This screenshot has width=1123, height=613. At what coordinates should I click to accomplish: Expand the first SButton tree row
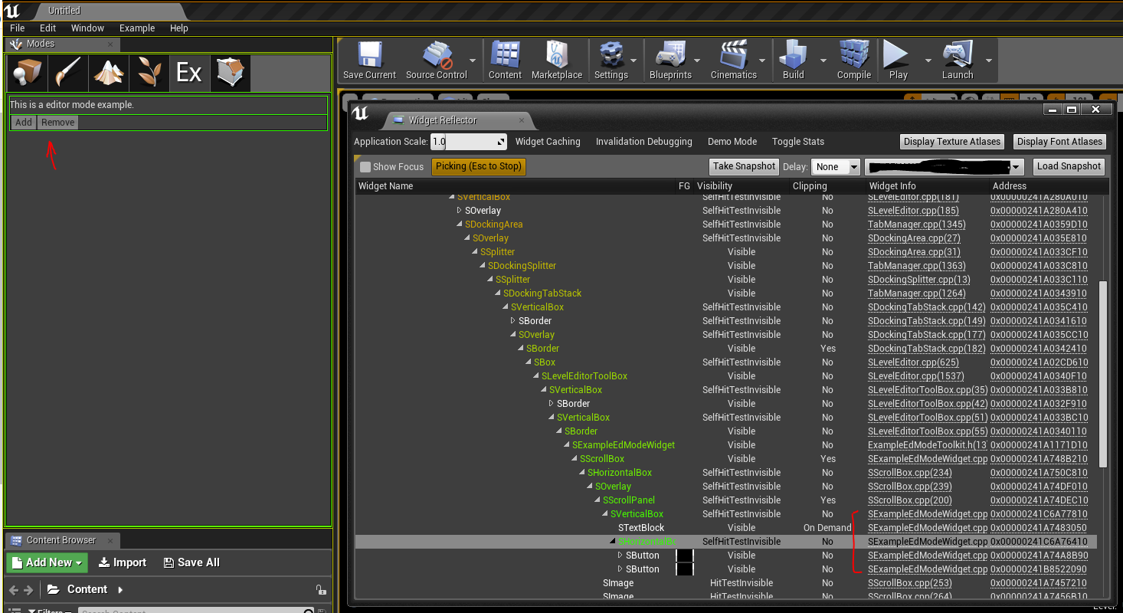[x=620, y=556]
